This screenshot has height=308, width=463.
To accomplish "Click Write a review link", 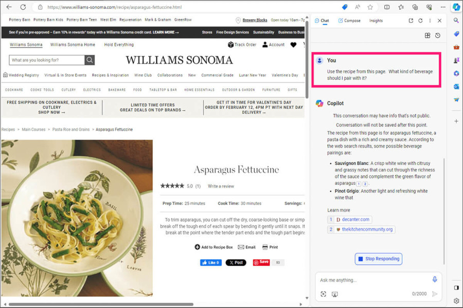I will [x=221, y=186].
